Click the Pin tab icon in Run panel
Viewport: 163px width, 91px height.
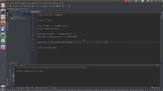coord(10,79)
